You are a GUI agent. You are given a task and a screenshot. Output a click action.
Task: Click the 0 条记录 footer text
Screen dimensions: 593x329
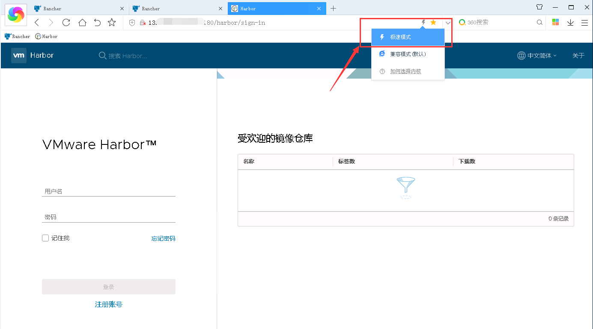(558, 219)
